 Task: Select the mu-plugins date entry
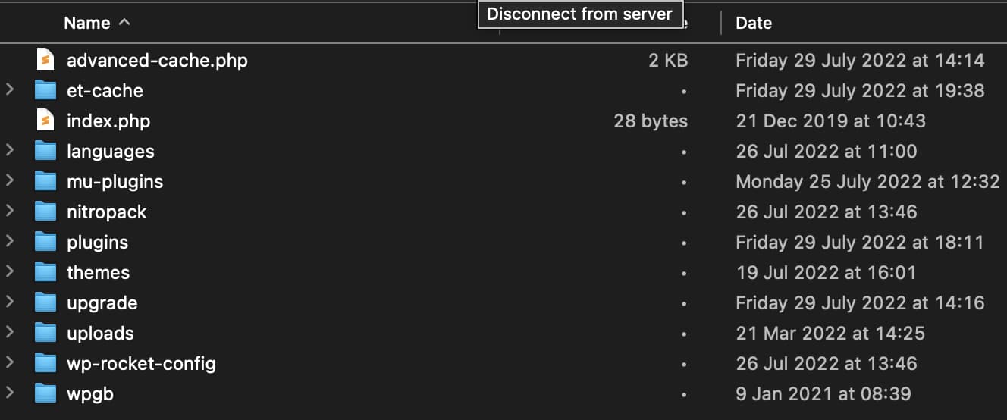868,181
